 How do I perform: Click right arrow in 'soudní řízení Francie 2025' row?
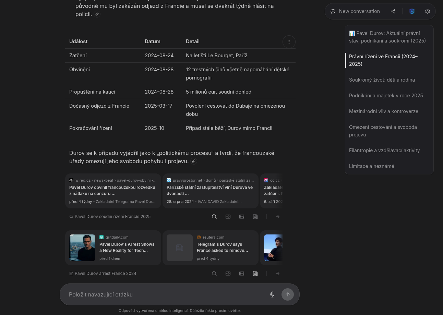click(278, 217)
